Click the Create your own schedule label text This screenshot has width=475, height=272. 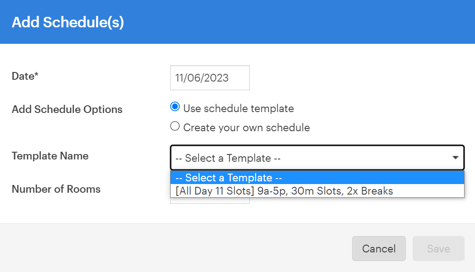(x=246, y=128)
